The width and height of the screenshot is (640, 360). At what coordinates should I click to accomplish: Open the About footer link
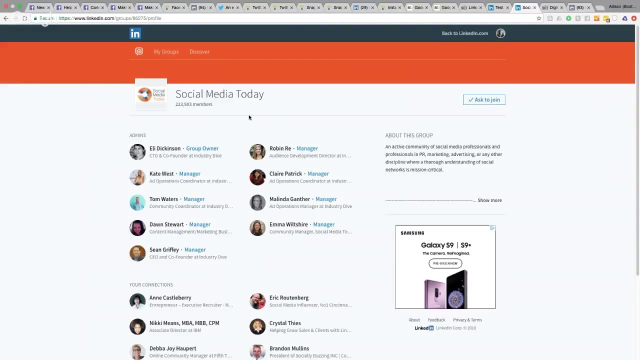coord(414,320)
